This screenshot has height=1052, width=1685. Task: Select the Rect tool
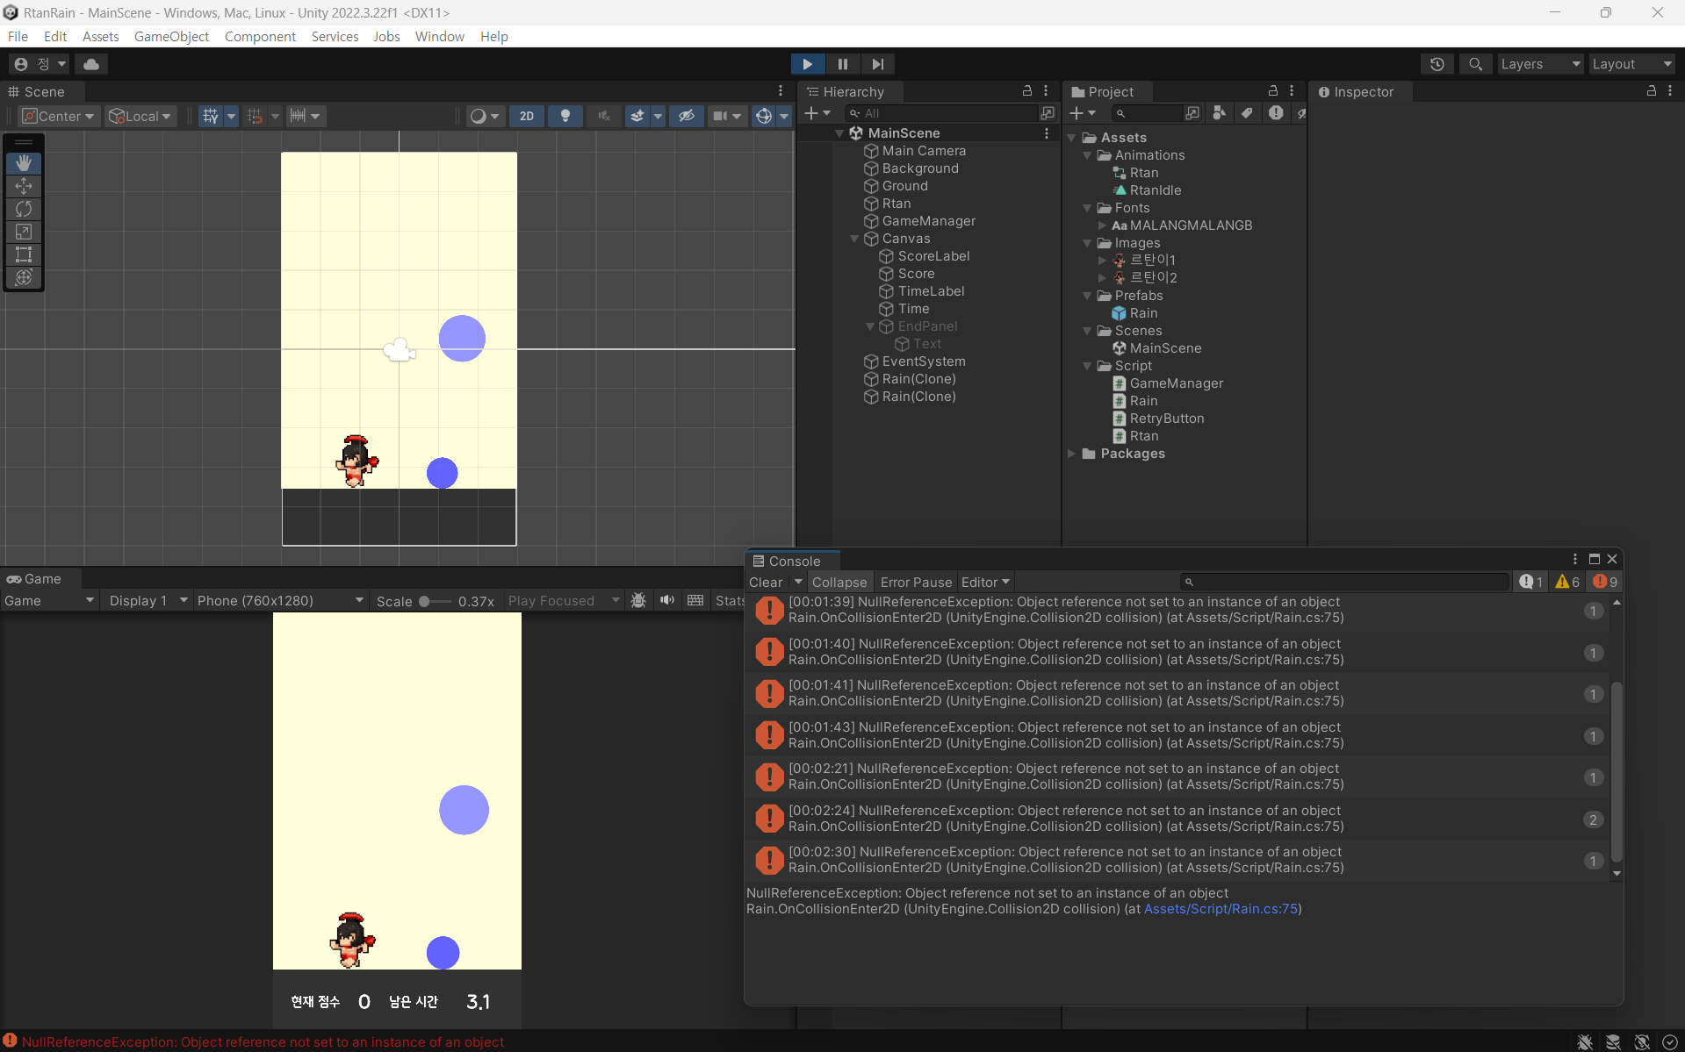pyautogui.click(x=24, y=254)
